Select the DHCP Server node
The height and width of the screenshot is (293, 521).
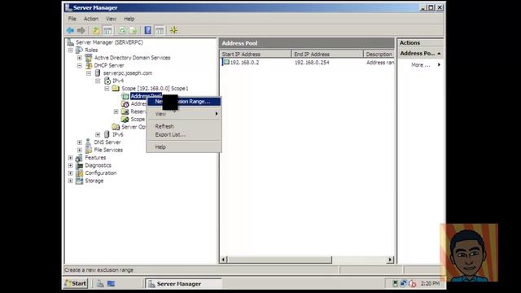click(x=108, y=65)
